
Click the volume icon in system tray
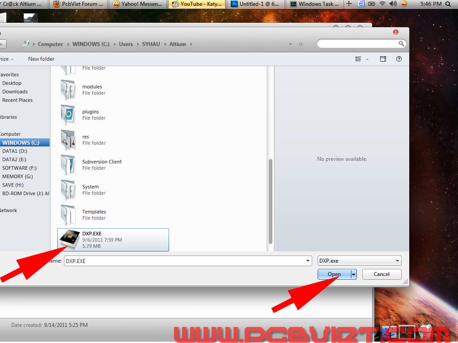(393, 4)
